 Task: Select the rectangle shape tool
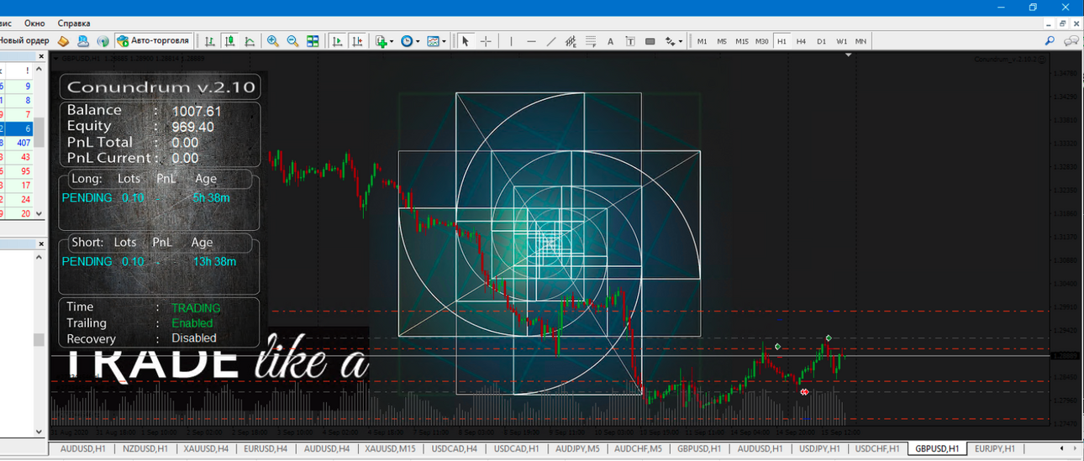coord(650,40)
